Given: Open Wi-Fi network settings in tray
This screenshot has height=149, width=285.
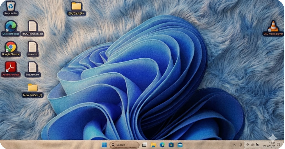Looking at the screenshot, I should coord(248,145).
